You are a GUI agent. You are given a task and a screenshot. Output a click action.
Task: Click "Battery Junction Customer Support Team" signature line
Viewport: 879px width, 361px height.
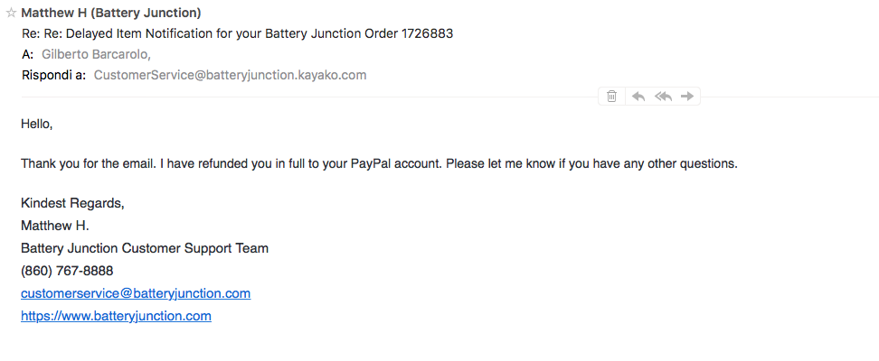click(145, 248)
